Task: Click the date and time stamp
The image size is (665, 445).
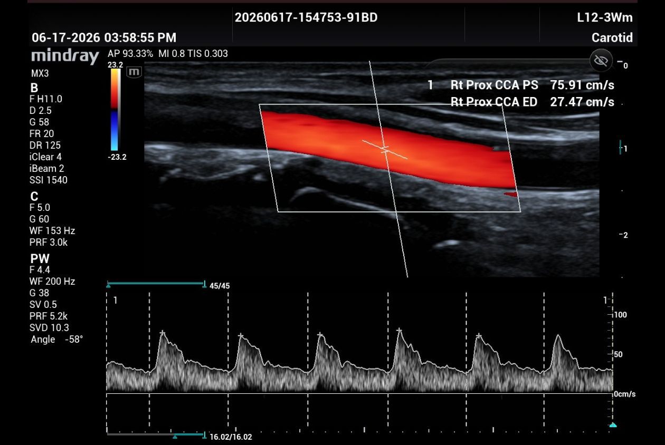Action: click(104, 38)
